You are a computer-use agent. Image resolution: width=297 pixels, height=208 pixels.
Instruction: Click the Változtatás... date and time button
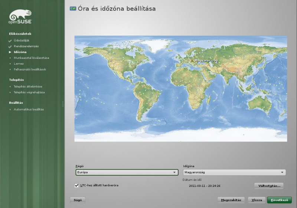point(269,185)
